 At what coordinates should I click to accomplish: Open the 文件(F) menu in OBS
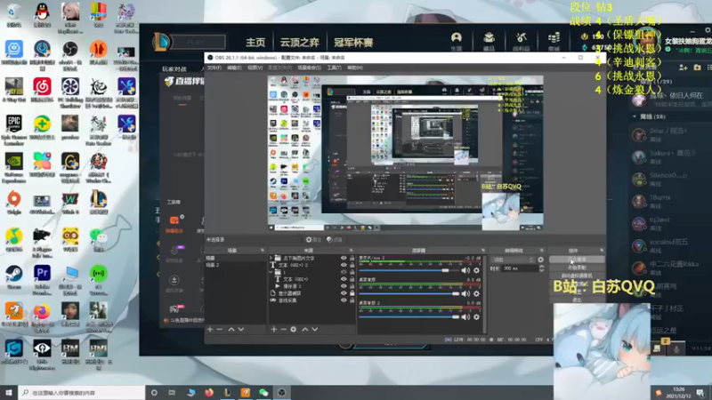point(214,68)
